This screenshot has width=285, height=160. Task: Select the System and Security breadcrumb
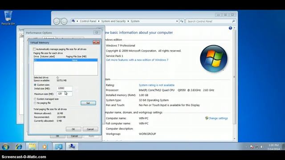[x=114, y=21]
